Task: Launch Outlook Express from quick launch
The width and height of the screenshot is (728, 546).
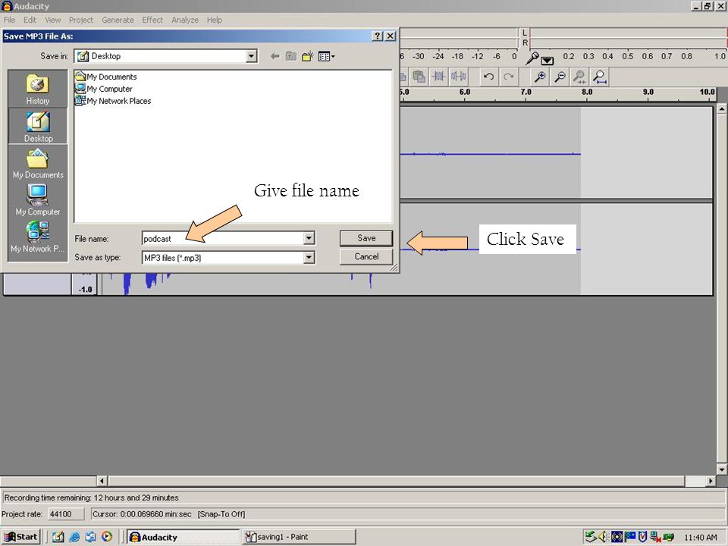Action: pyautogui.click(x=90, y=537)
